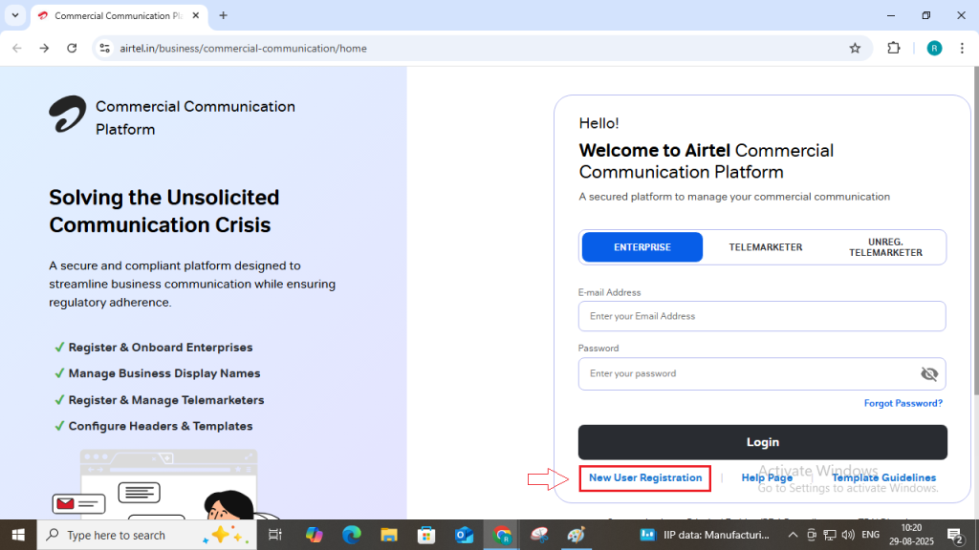Click the browser address bar URL
The image size is (979, 550).
click(x=243, y=48)
